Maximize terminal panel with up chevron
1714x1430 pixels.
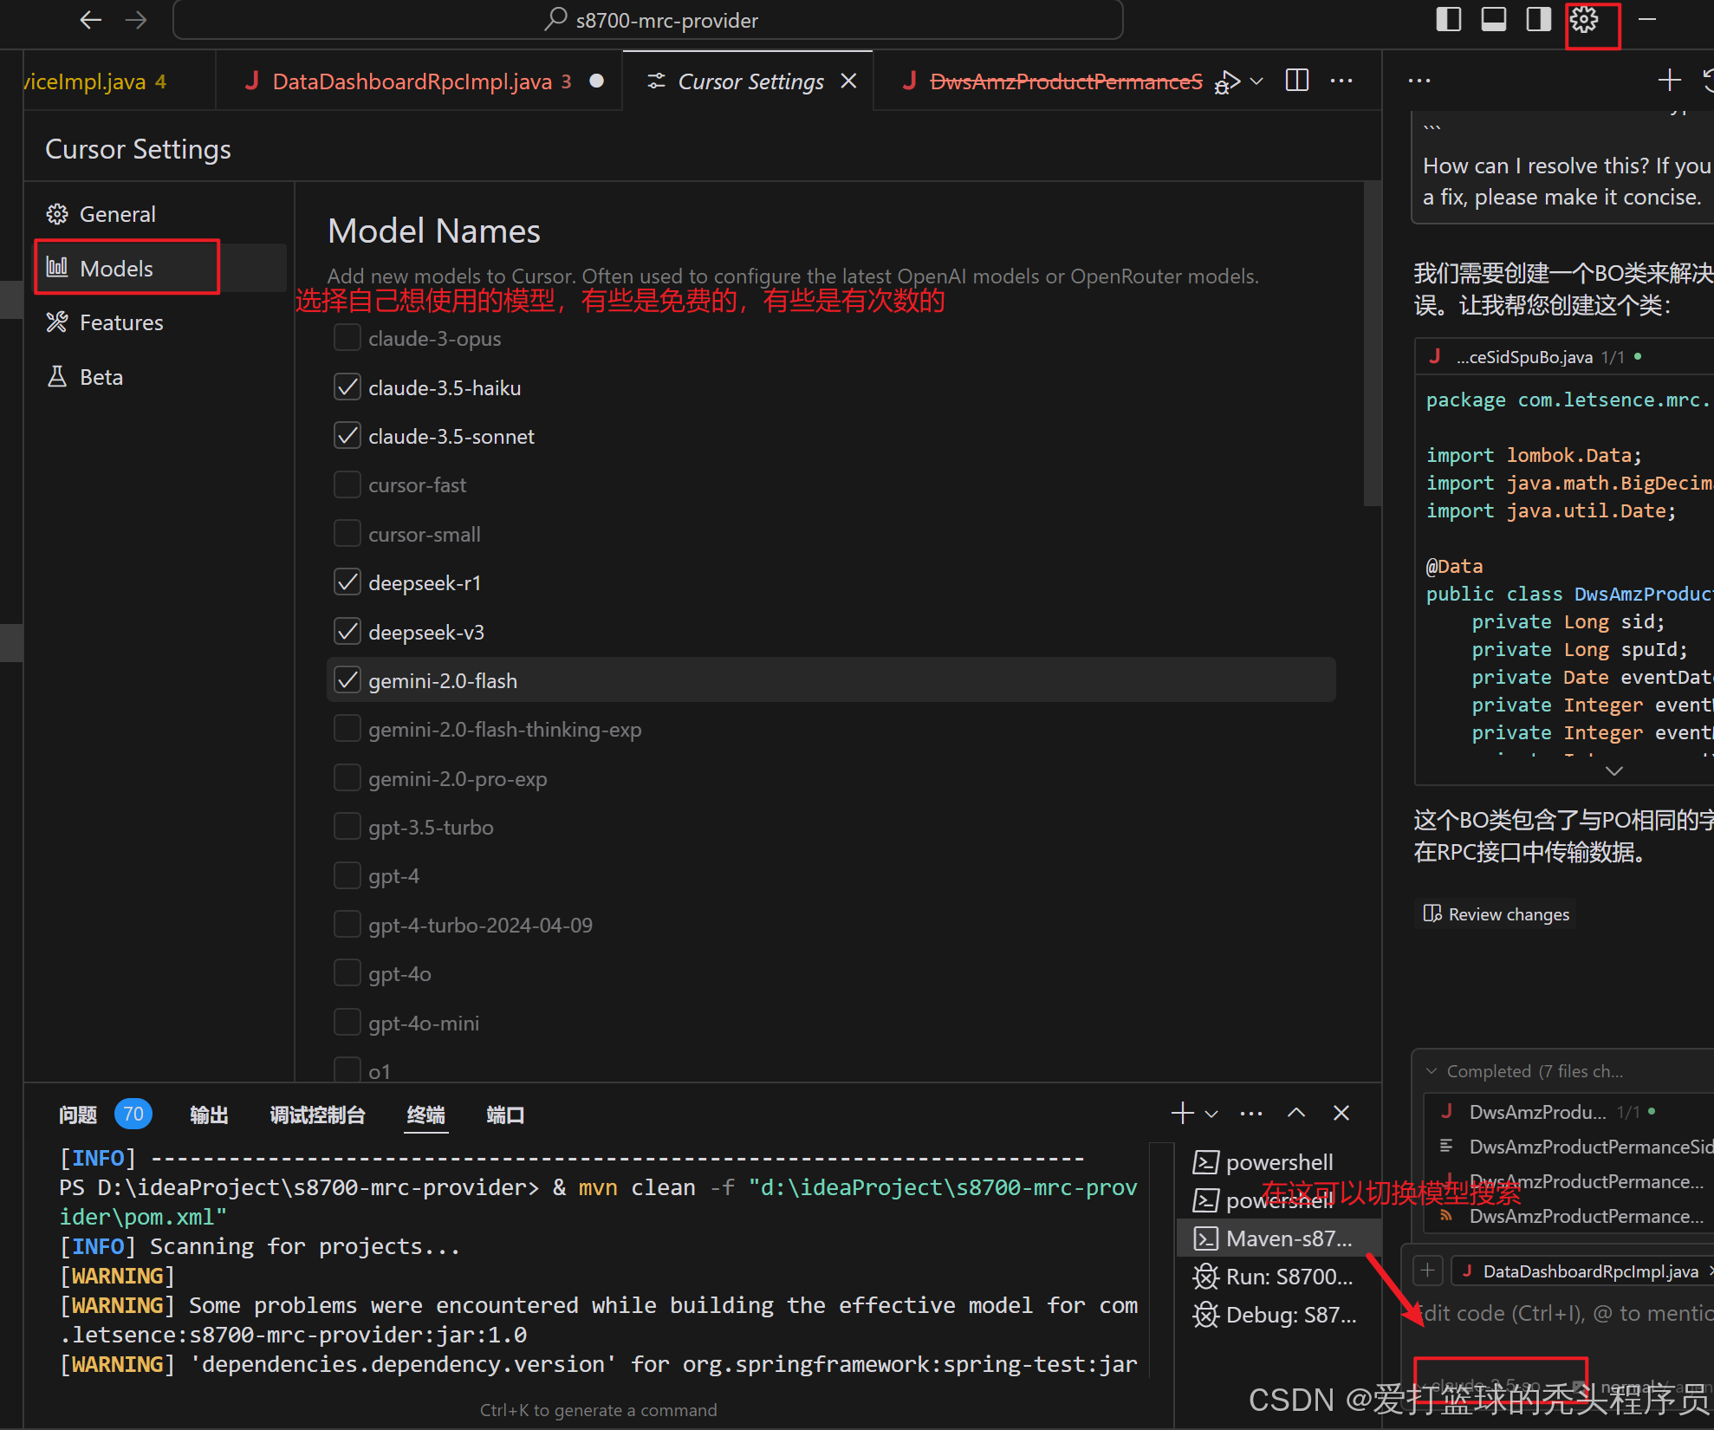pyautogui.click(x=1296, y=1113)
